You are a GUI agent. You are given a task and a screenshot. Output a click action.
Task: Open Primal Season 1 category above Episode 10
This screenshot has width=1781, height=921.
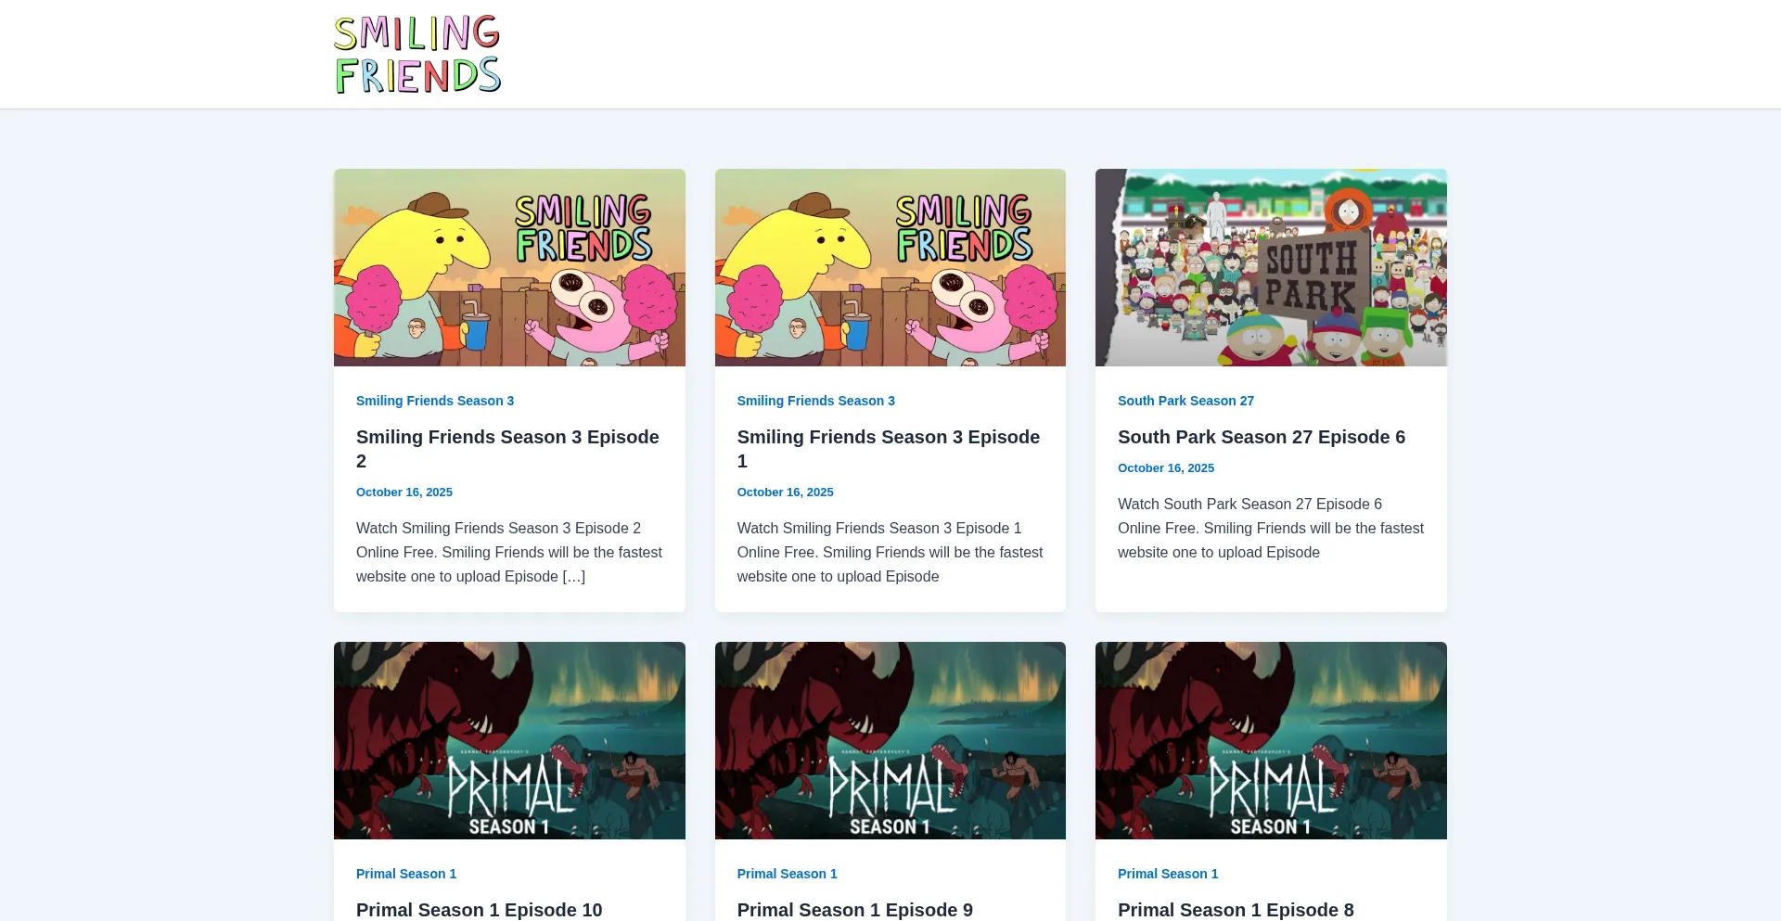tap(406, 874)
